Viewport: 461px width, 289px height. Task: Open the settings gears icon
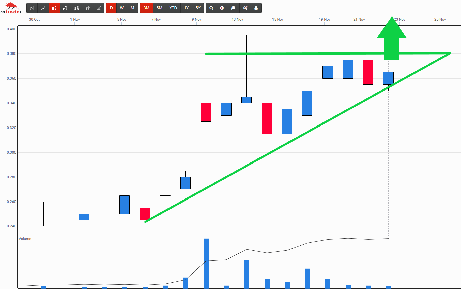(x=245, y=8)
